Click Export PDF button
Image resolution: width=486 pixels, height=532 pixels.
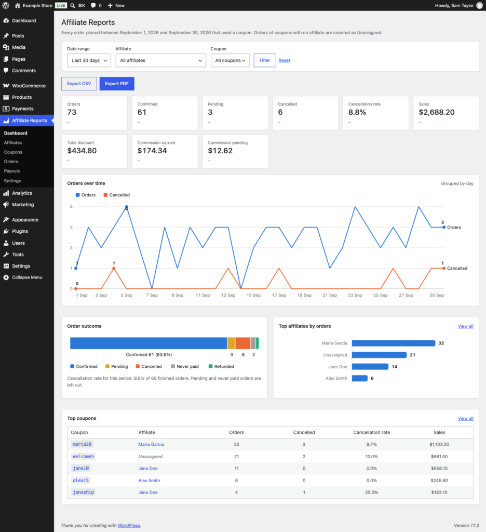[x=117, y=84]
